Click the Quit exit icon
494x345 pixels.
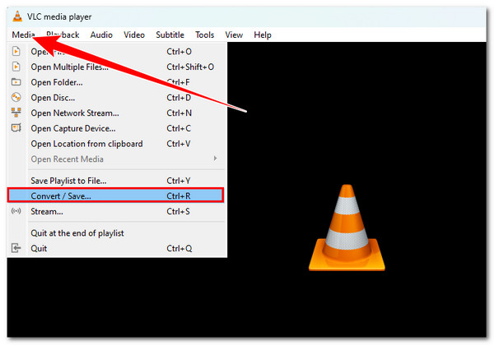click(x=16, y=248)
